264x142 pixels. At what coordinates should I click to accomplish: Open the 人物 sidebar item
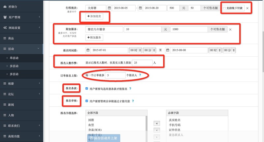pos(21,115)
